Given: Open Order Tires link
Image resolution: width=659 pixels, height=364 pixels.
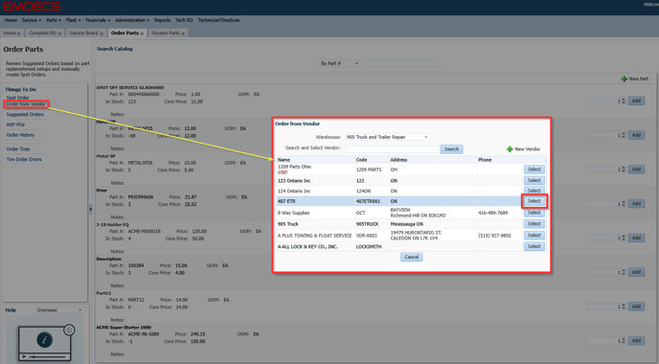Looking at the screenshot, I should [x=18, y=149].
